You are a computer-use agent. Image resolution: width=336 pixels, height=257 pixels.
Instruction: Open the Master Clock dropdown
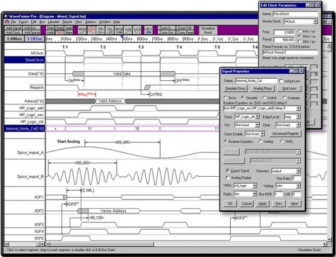(316, 21)
